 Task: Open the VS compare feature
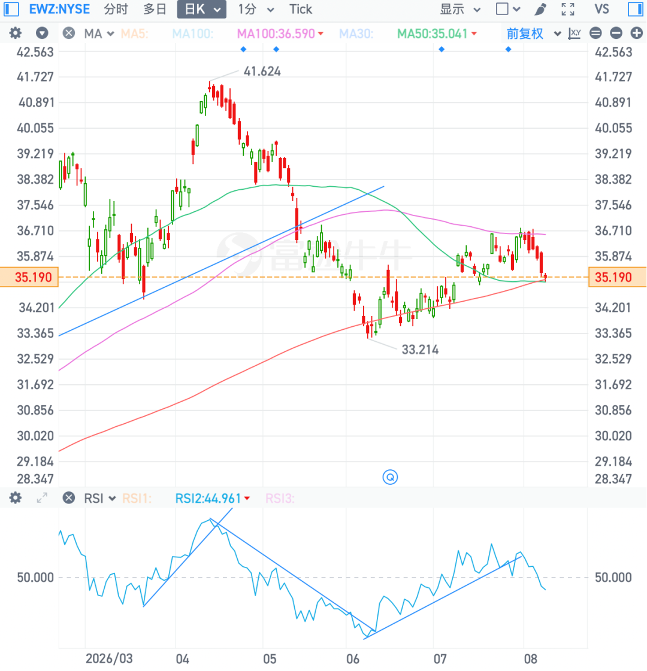coord(601,9)
